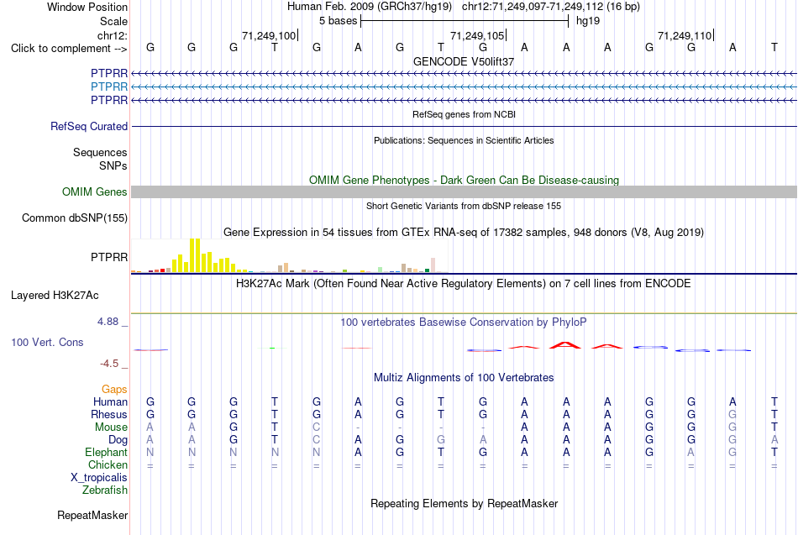Click the chr12: ruler label
Image resolution: width=798 pixels, height=535 pixels.
(x=113, y=35)
